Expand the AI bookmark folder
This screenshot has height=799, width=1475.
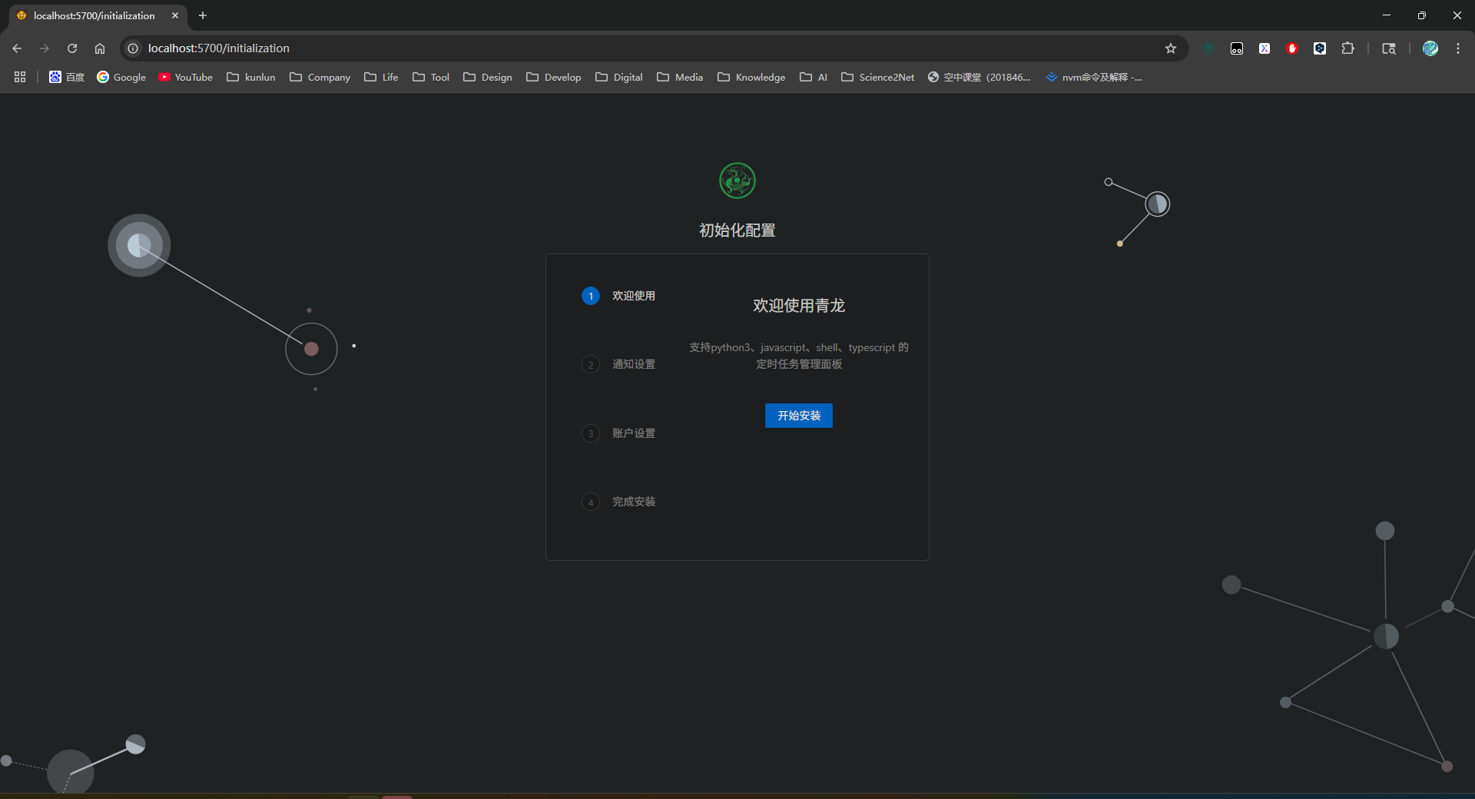pos(814,77)
